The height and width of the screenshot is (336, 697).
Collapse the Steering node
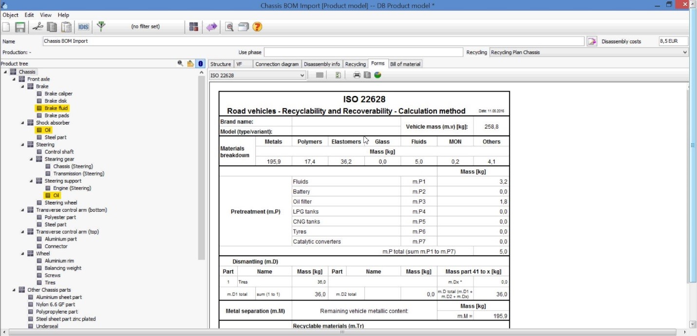coord(23,145)
